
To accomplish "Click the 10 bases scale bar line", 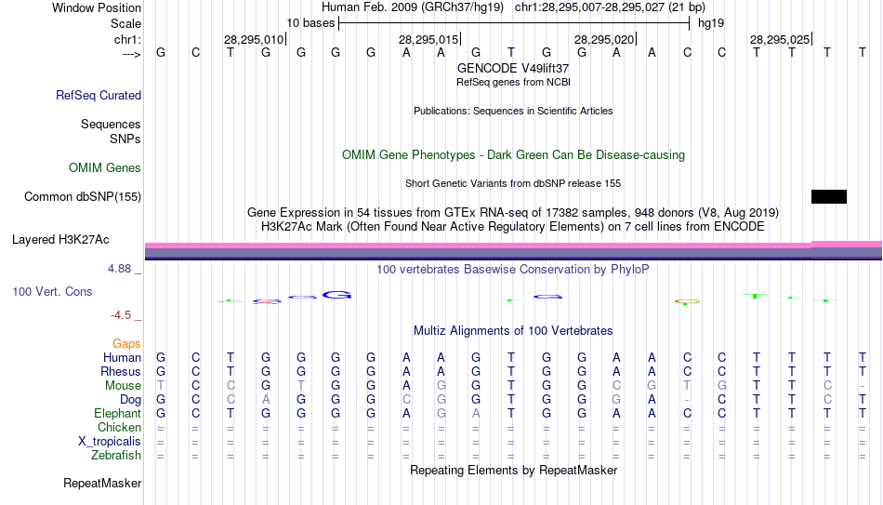I will pos(514,23).
